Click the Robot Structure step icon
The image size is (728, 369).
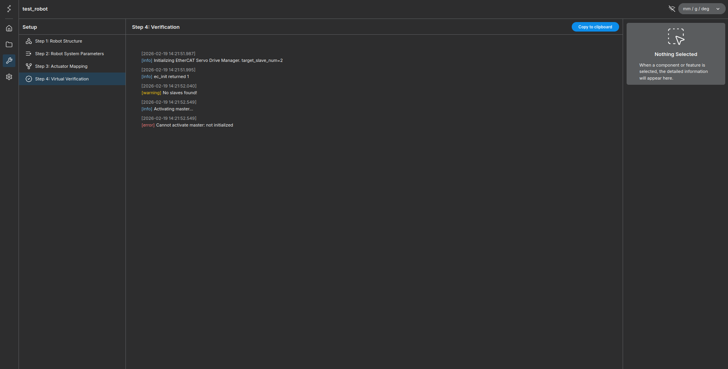[x=29, y=41]
